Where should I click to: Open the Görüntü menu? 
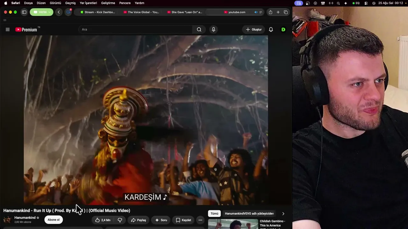55,3
